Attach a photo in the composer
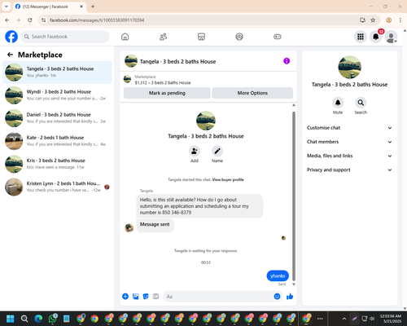 point(136,297)
